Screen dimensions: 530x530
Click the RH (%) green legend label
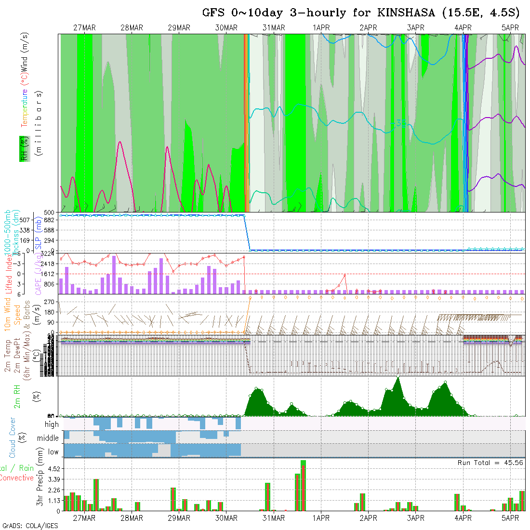coord(25,149)
